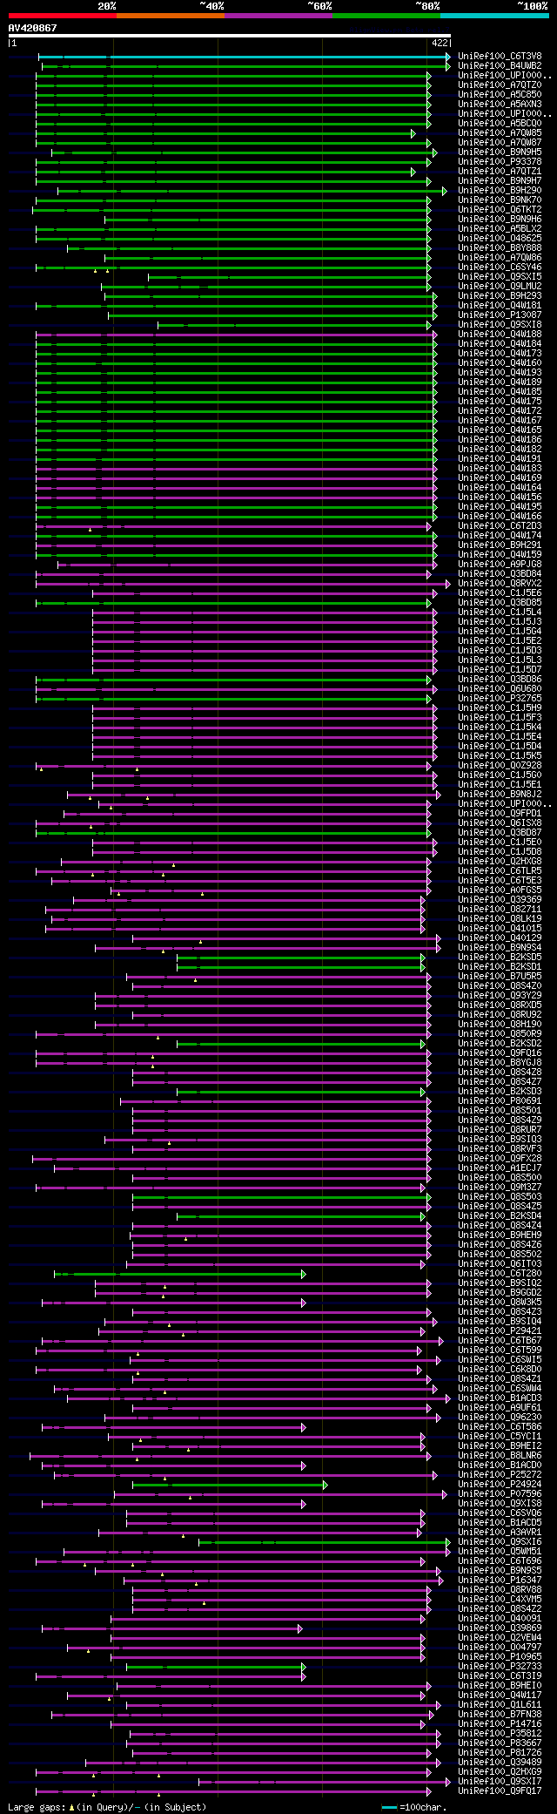Click the Large gaps legend text
The height and width of the screenshot is (1814, 557).
click(107, 1807)
